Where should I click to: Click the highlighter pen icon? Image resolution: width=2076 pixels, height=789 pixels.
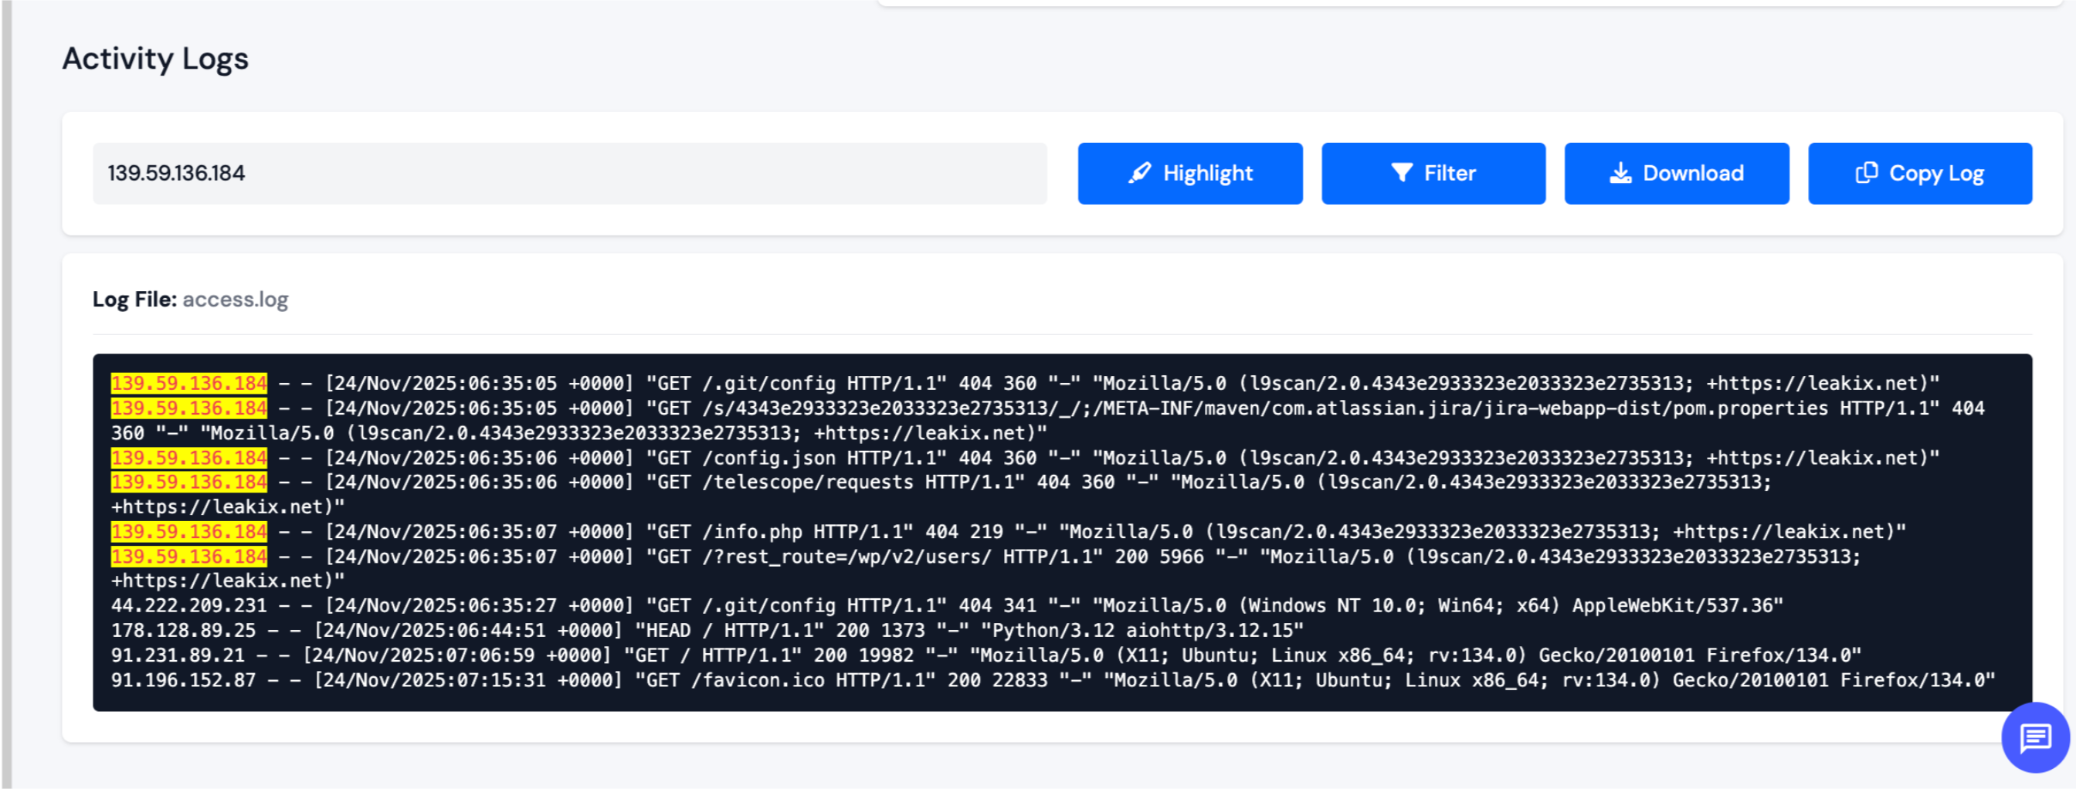1139,173
